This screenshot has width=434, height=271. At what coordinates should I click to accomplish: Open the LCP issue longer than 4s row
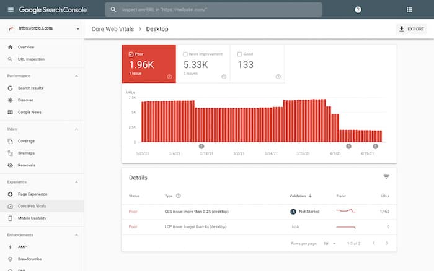click(259, 227)
